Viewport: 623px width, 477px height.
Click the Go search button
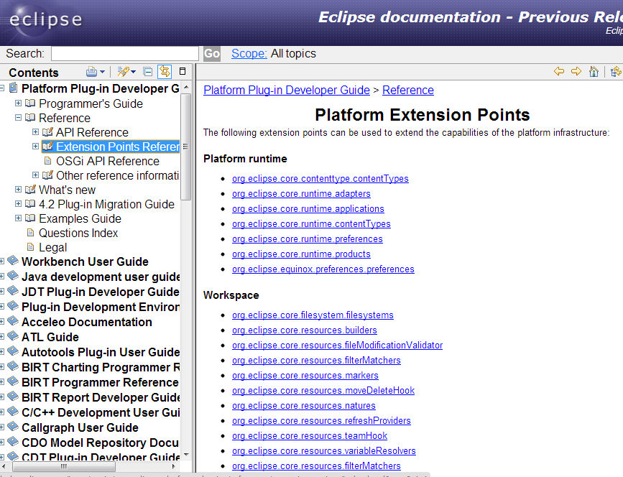[x=212, y=54]
